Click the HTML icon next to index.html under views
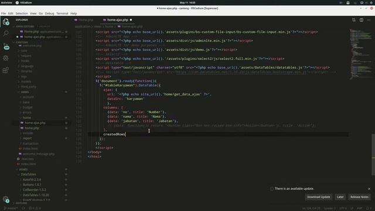Viewport: 375px width, 211px height. [x=20, y=148]
